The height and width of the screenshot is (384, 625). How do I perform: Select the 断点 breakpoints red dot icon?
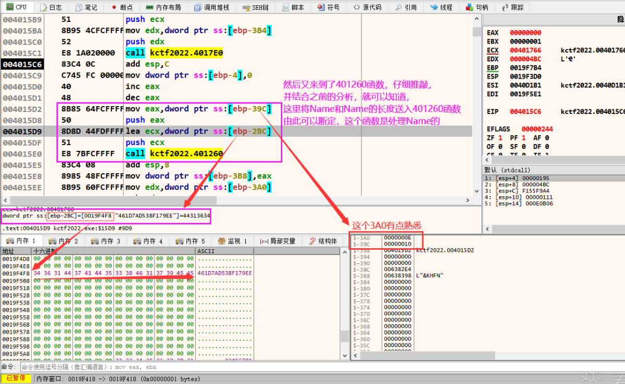(x=114, y=7)
